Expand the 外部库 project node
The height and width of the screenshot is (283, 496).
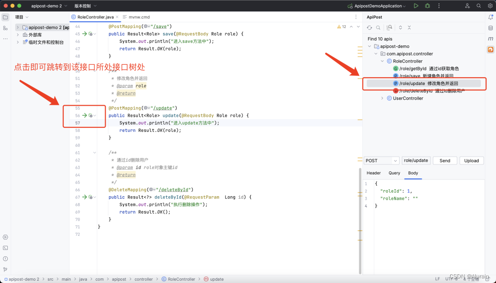(18, 35)
